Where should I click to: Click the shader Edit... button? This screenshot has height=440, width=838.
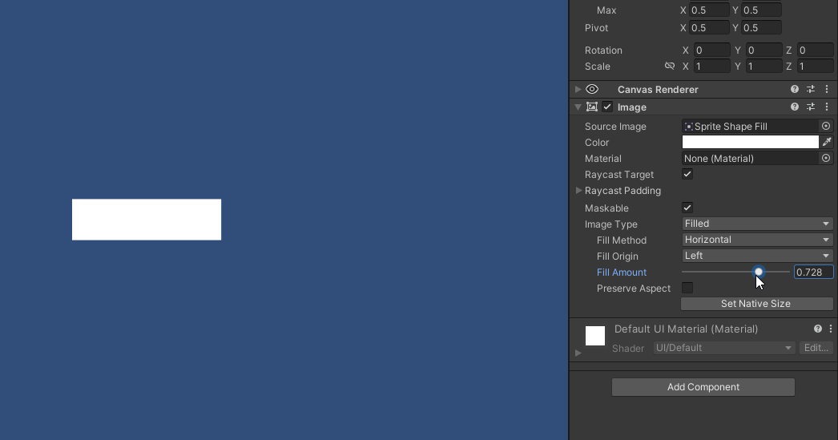click(x=816, y=348)
